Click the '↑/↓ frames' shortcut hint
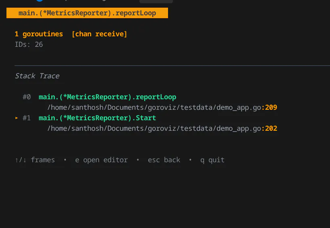Image resolution: width=330 pixels, height=228 pixels. [x=35, y=160]
